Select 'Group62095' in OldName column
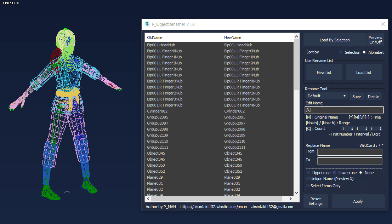This screenshot has width=392, height=224. [x=158, y=117]
